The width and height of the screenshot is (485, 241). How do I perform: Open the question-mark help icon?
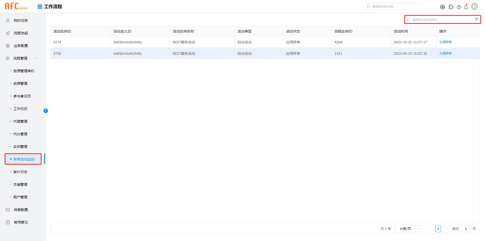click(x=459, y=7)
